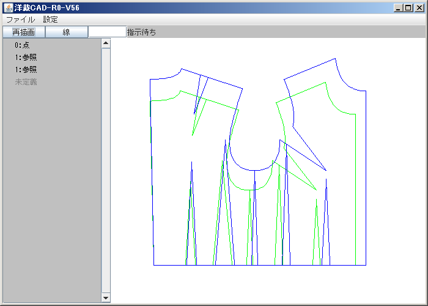Close the 洋裁CAD window
The height and width of the screenshot is (306, 428).
[x=419, y=8]
